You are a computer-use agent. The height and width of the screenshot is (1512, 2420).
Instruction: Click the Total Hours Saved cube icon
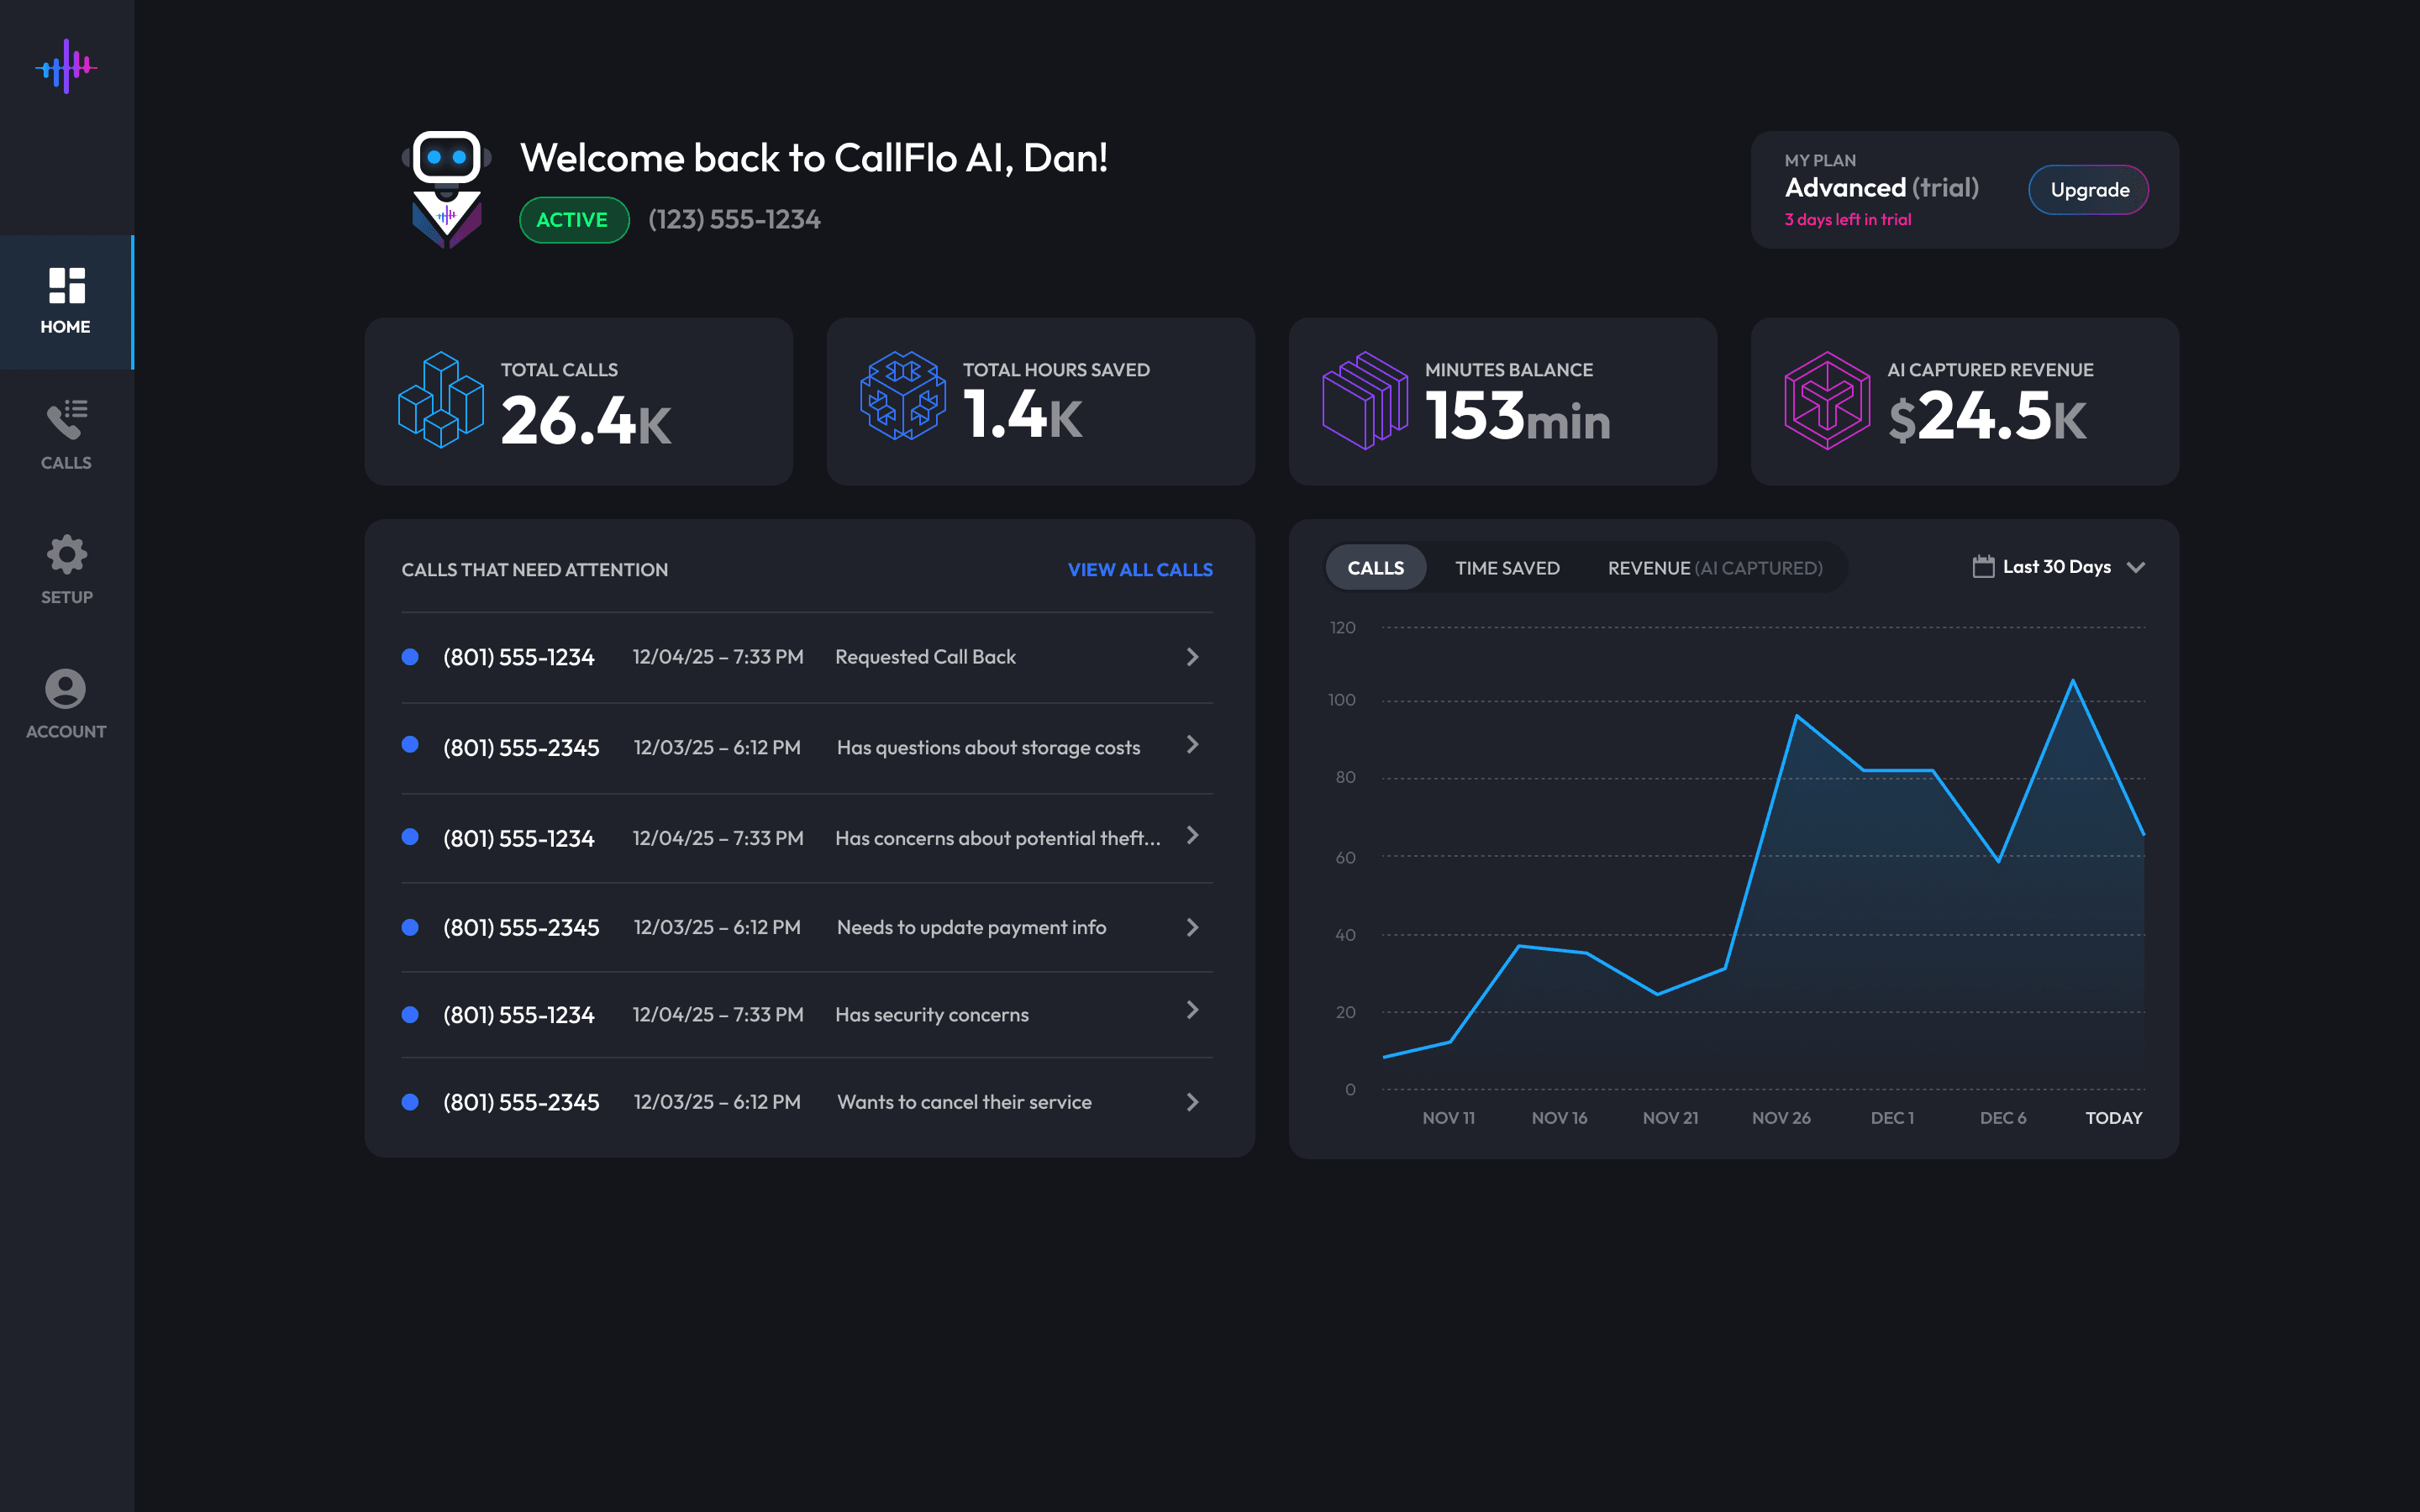[903, 396]
